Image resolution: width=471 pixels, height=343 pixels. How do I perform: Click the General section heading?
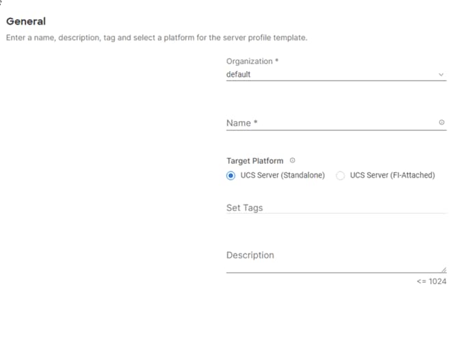[x=25, y=22]
